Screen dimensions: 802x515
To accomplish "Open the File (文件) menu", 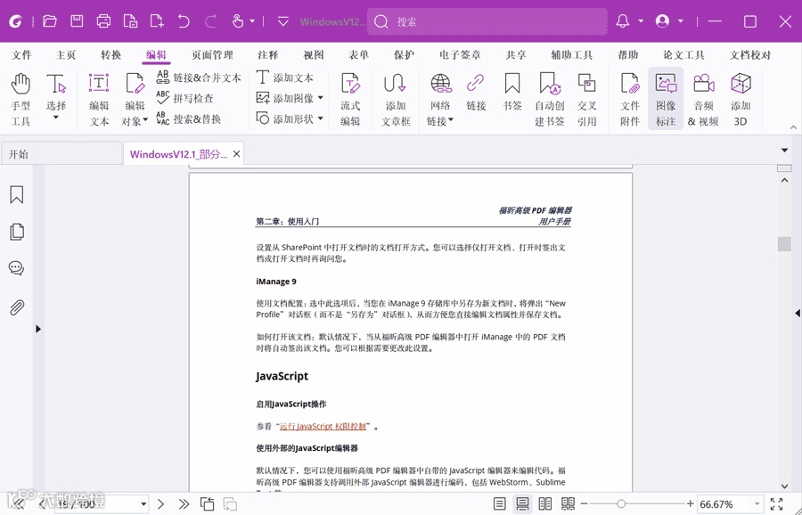I will click(x=21, y=54).
